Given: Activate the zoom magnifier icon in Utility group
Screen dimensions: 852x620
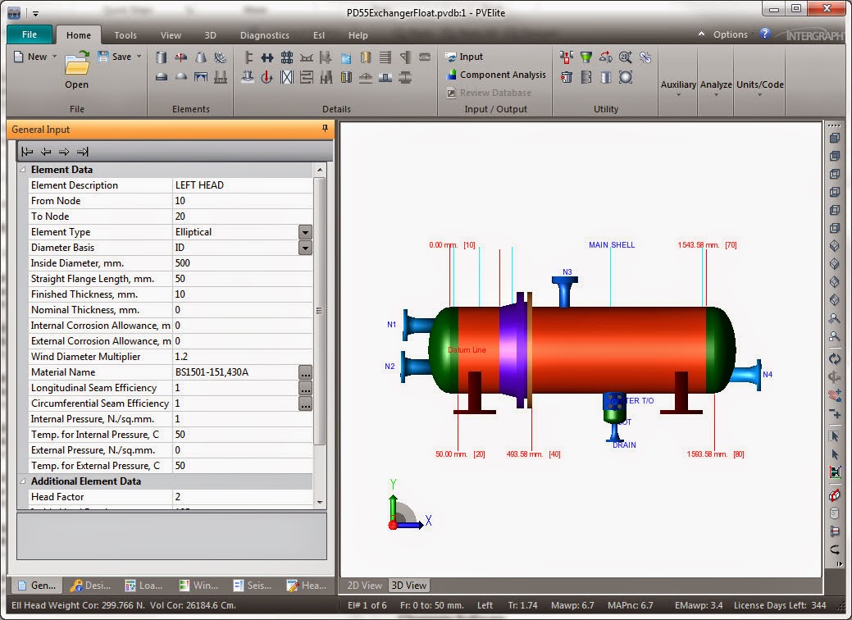Looking at the screenshot, I should [626, 57].
